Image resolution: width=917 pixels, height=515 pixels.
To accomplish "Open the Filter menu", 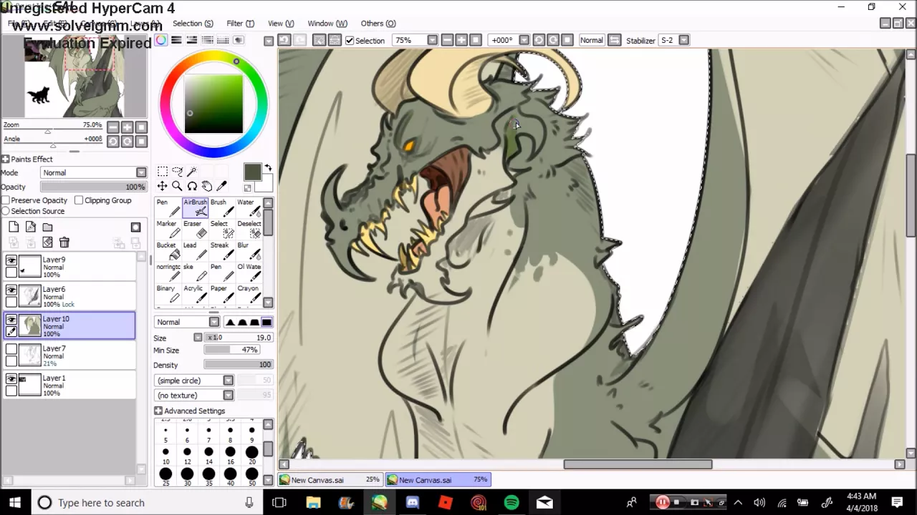I will point(240,23).
